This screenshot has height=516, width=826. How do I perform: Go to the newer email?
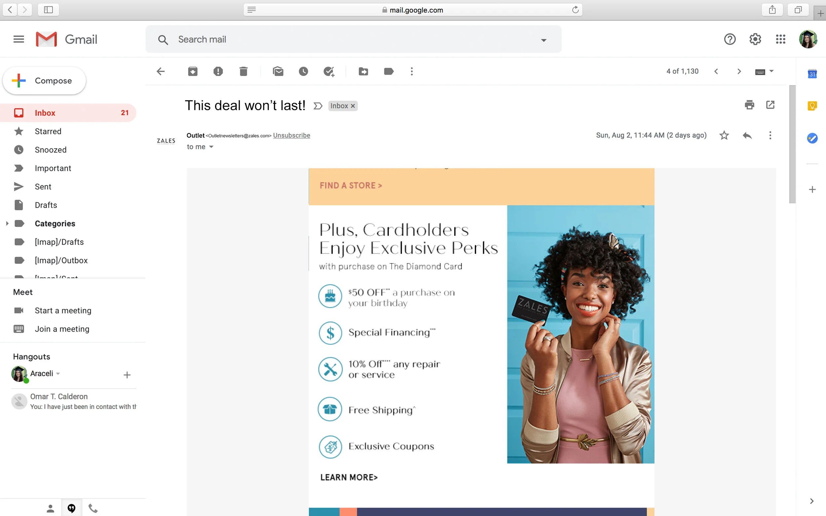716,71
